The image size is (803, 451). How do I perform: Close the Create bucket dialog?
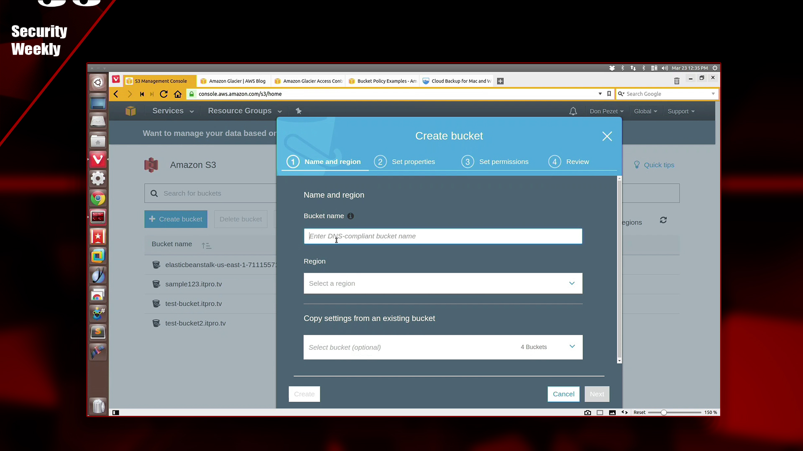point(607,136)
